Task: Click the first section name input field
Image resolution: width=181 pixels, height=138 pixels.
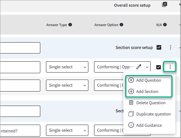Action: point(20,48)
